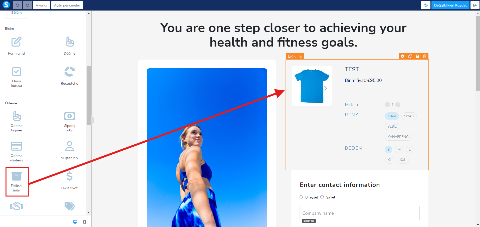The height and width of the screenshot is (227, 480).
Task: Switch to mobile preview icon
Action: pyautogui.click(x=85, y=222)
